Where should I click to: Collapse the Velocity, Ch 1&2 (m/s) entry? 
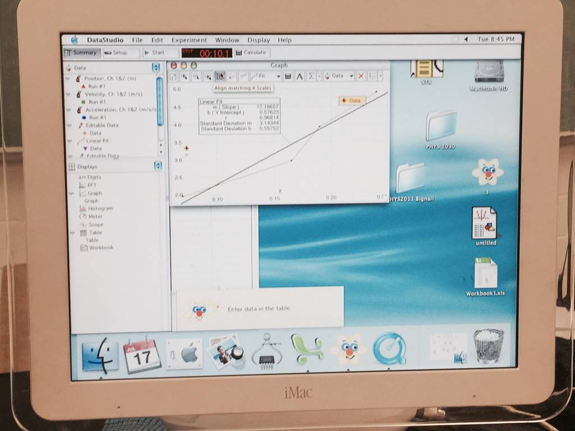(67, 94)
